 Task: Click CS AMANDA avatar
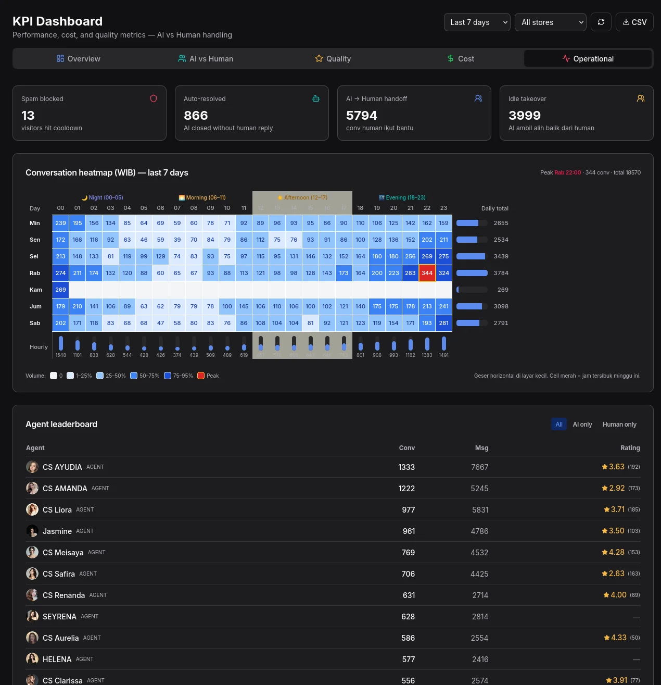pos(32,488)
